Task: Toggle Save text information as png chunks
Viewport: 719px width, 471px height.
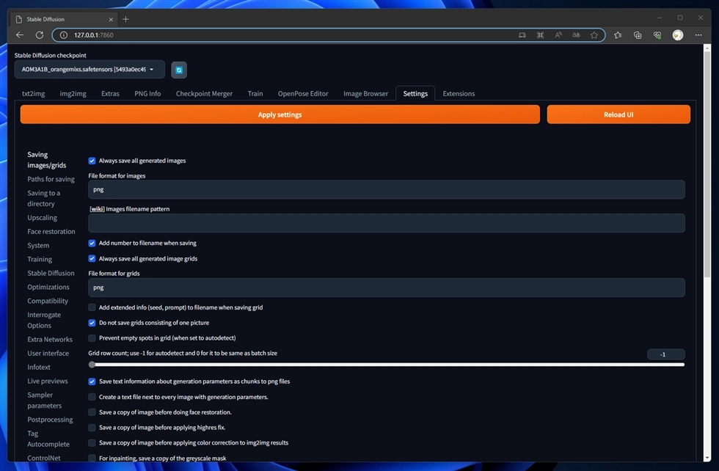Action: click(92, 381)
